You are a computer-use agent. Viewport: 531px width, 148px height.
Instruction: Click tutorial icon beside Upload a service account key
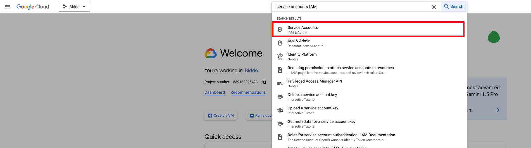pos(280,110)
